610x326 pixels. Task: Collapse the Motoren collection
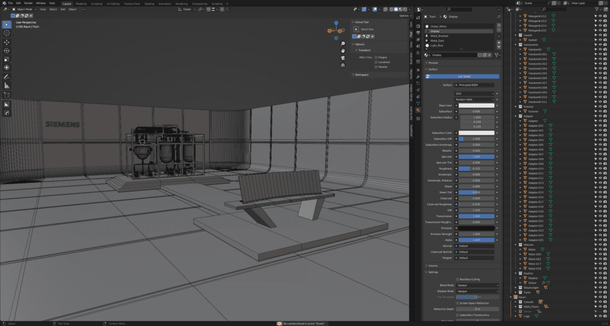coord(516,244)
